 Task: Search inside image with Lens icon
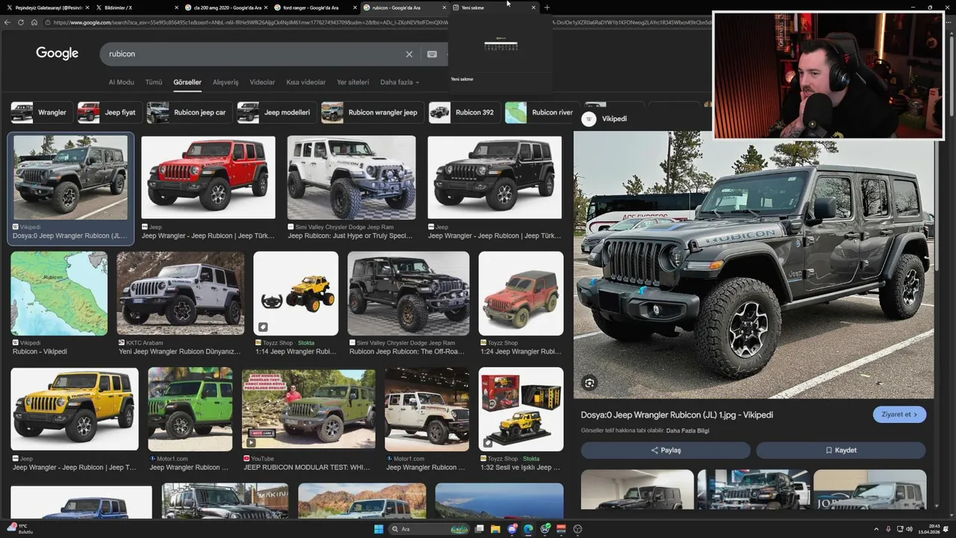(590, 383)
